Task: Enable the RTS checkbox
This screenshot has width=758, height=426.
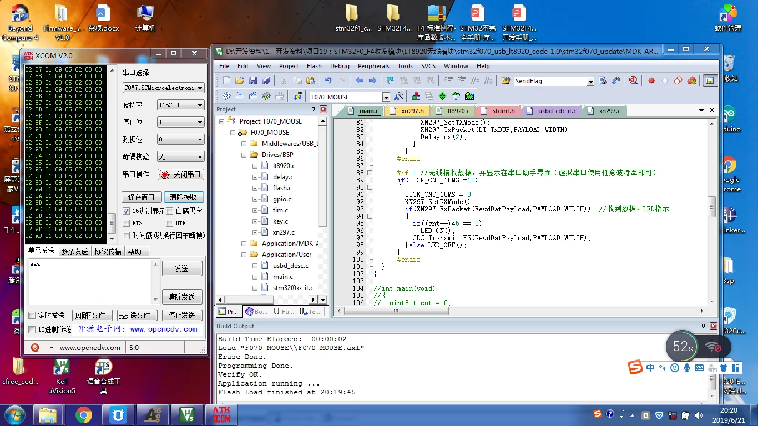Action: click(127, 223)
